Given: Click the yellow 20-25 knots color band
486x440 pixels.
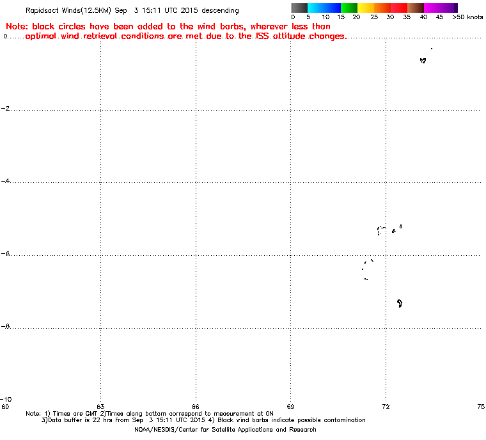Looking at the screenshot, I should (x=366, y=8).
